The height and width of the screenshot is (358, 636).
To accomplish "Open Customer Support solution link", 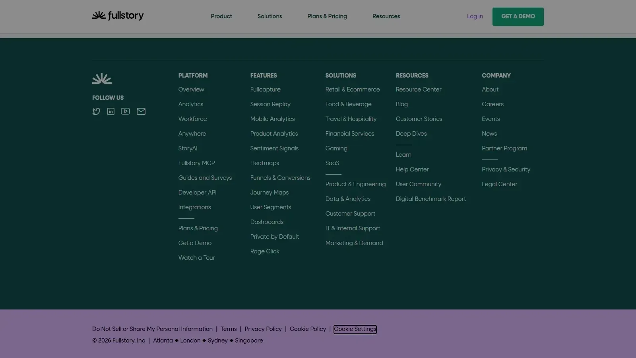I will tap(350, 214).
